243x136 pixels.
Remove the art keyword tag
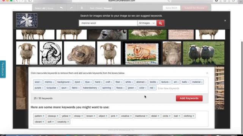click(x=176, y=82)
